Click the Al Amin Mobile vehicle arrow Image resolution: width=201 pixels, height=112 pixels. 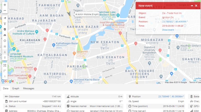[69, 14]
